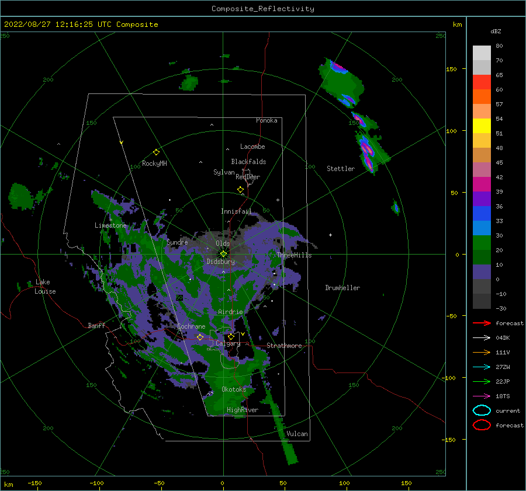526x491 pixels.
Task: Select the orange 111V arrow legend icon
Action: tap(482, 352)
